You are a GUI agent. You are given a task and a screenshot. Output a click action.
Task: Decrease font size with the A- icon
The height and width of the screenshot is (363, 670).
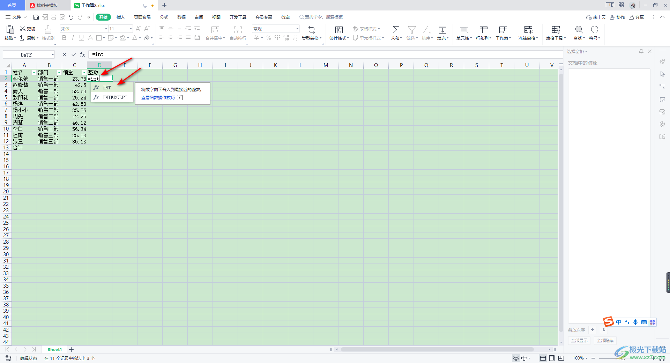[x=147, y=29]
